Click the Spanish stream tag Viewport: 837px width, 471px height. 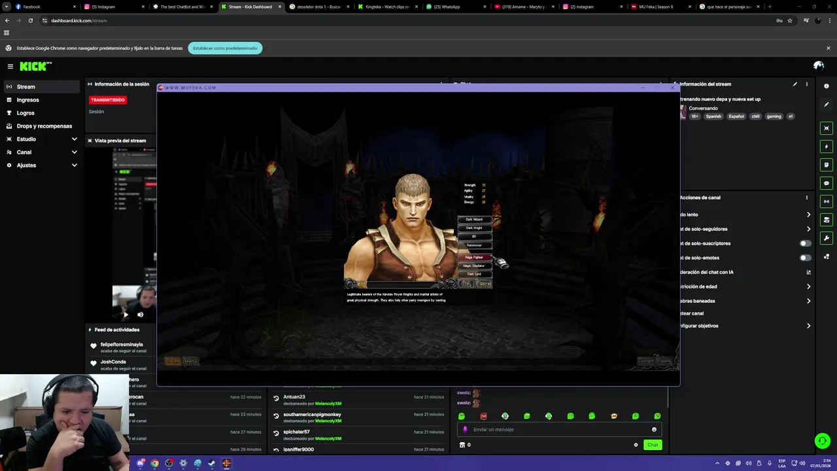(x=713, y=116)
